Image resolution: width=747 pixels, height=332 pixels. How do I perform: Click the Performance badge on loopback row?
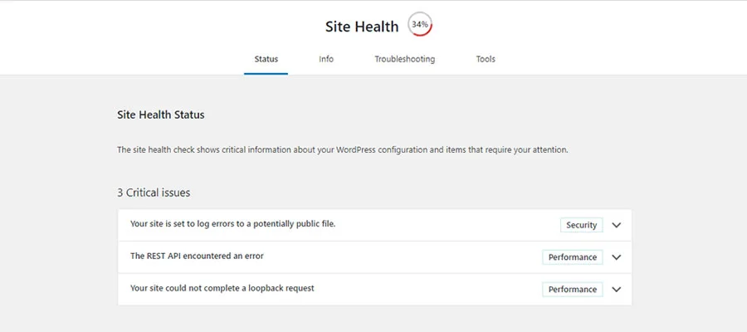point(572,289)
